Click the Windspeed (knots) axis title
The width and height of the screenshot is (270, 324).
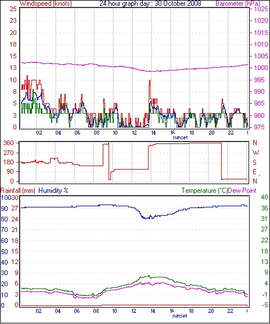[46, 3]
